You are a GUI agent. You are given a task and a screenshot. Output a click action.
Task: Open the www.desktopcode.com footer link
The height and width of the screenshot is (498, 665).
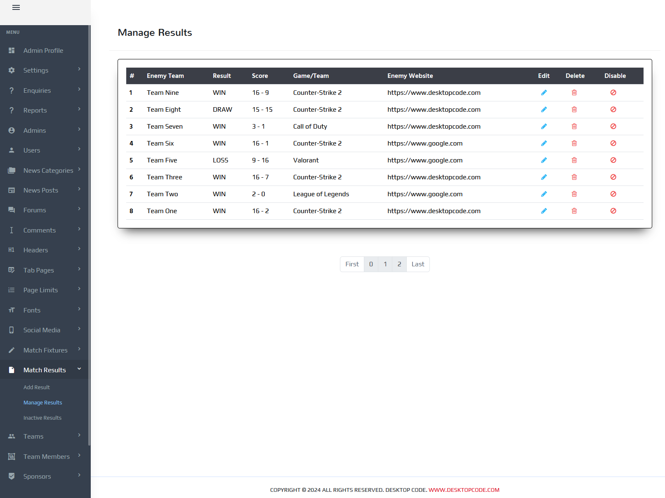(x=464, y=490)
